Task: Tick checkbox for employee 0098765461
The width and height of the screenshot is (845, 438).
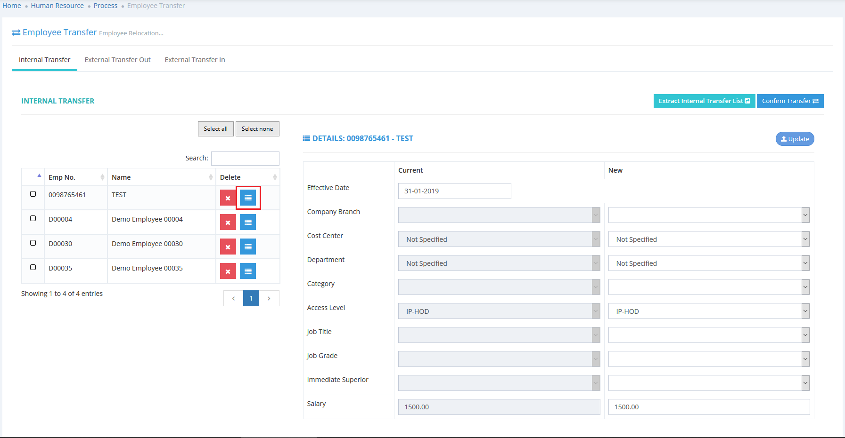Action: click(33, 194)
